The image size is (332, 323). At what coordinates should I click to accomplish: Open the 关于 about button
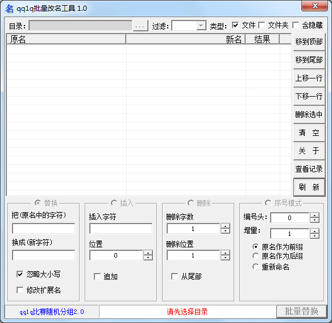[x=309, y=151]
